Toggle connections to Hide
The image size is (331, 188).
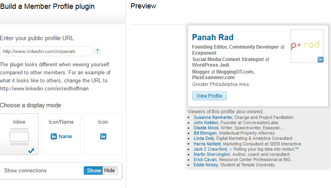coord(110,171)
